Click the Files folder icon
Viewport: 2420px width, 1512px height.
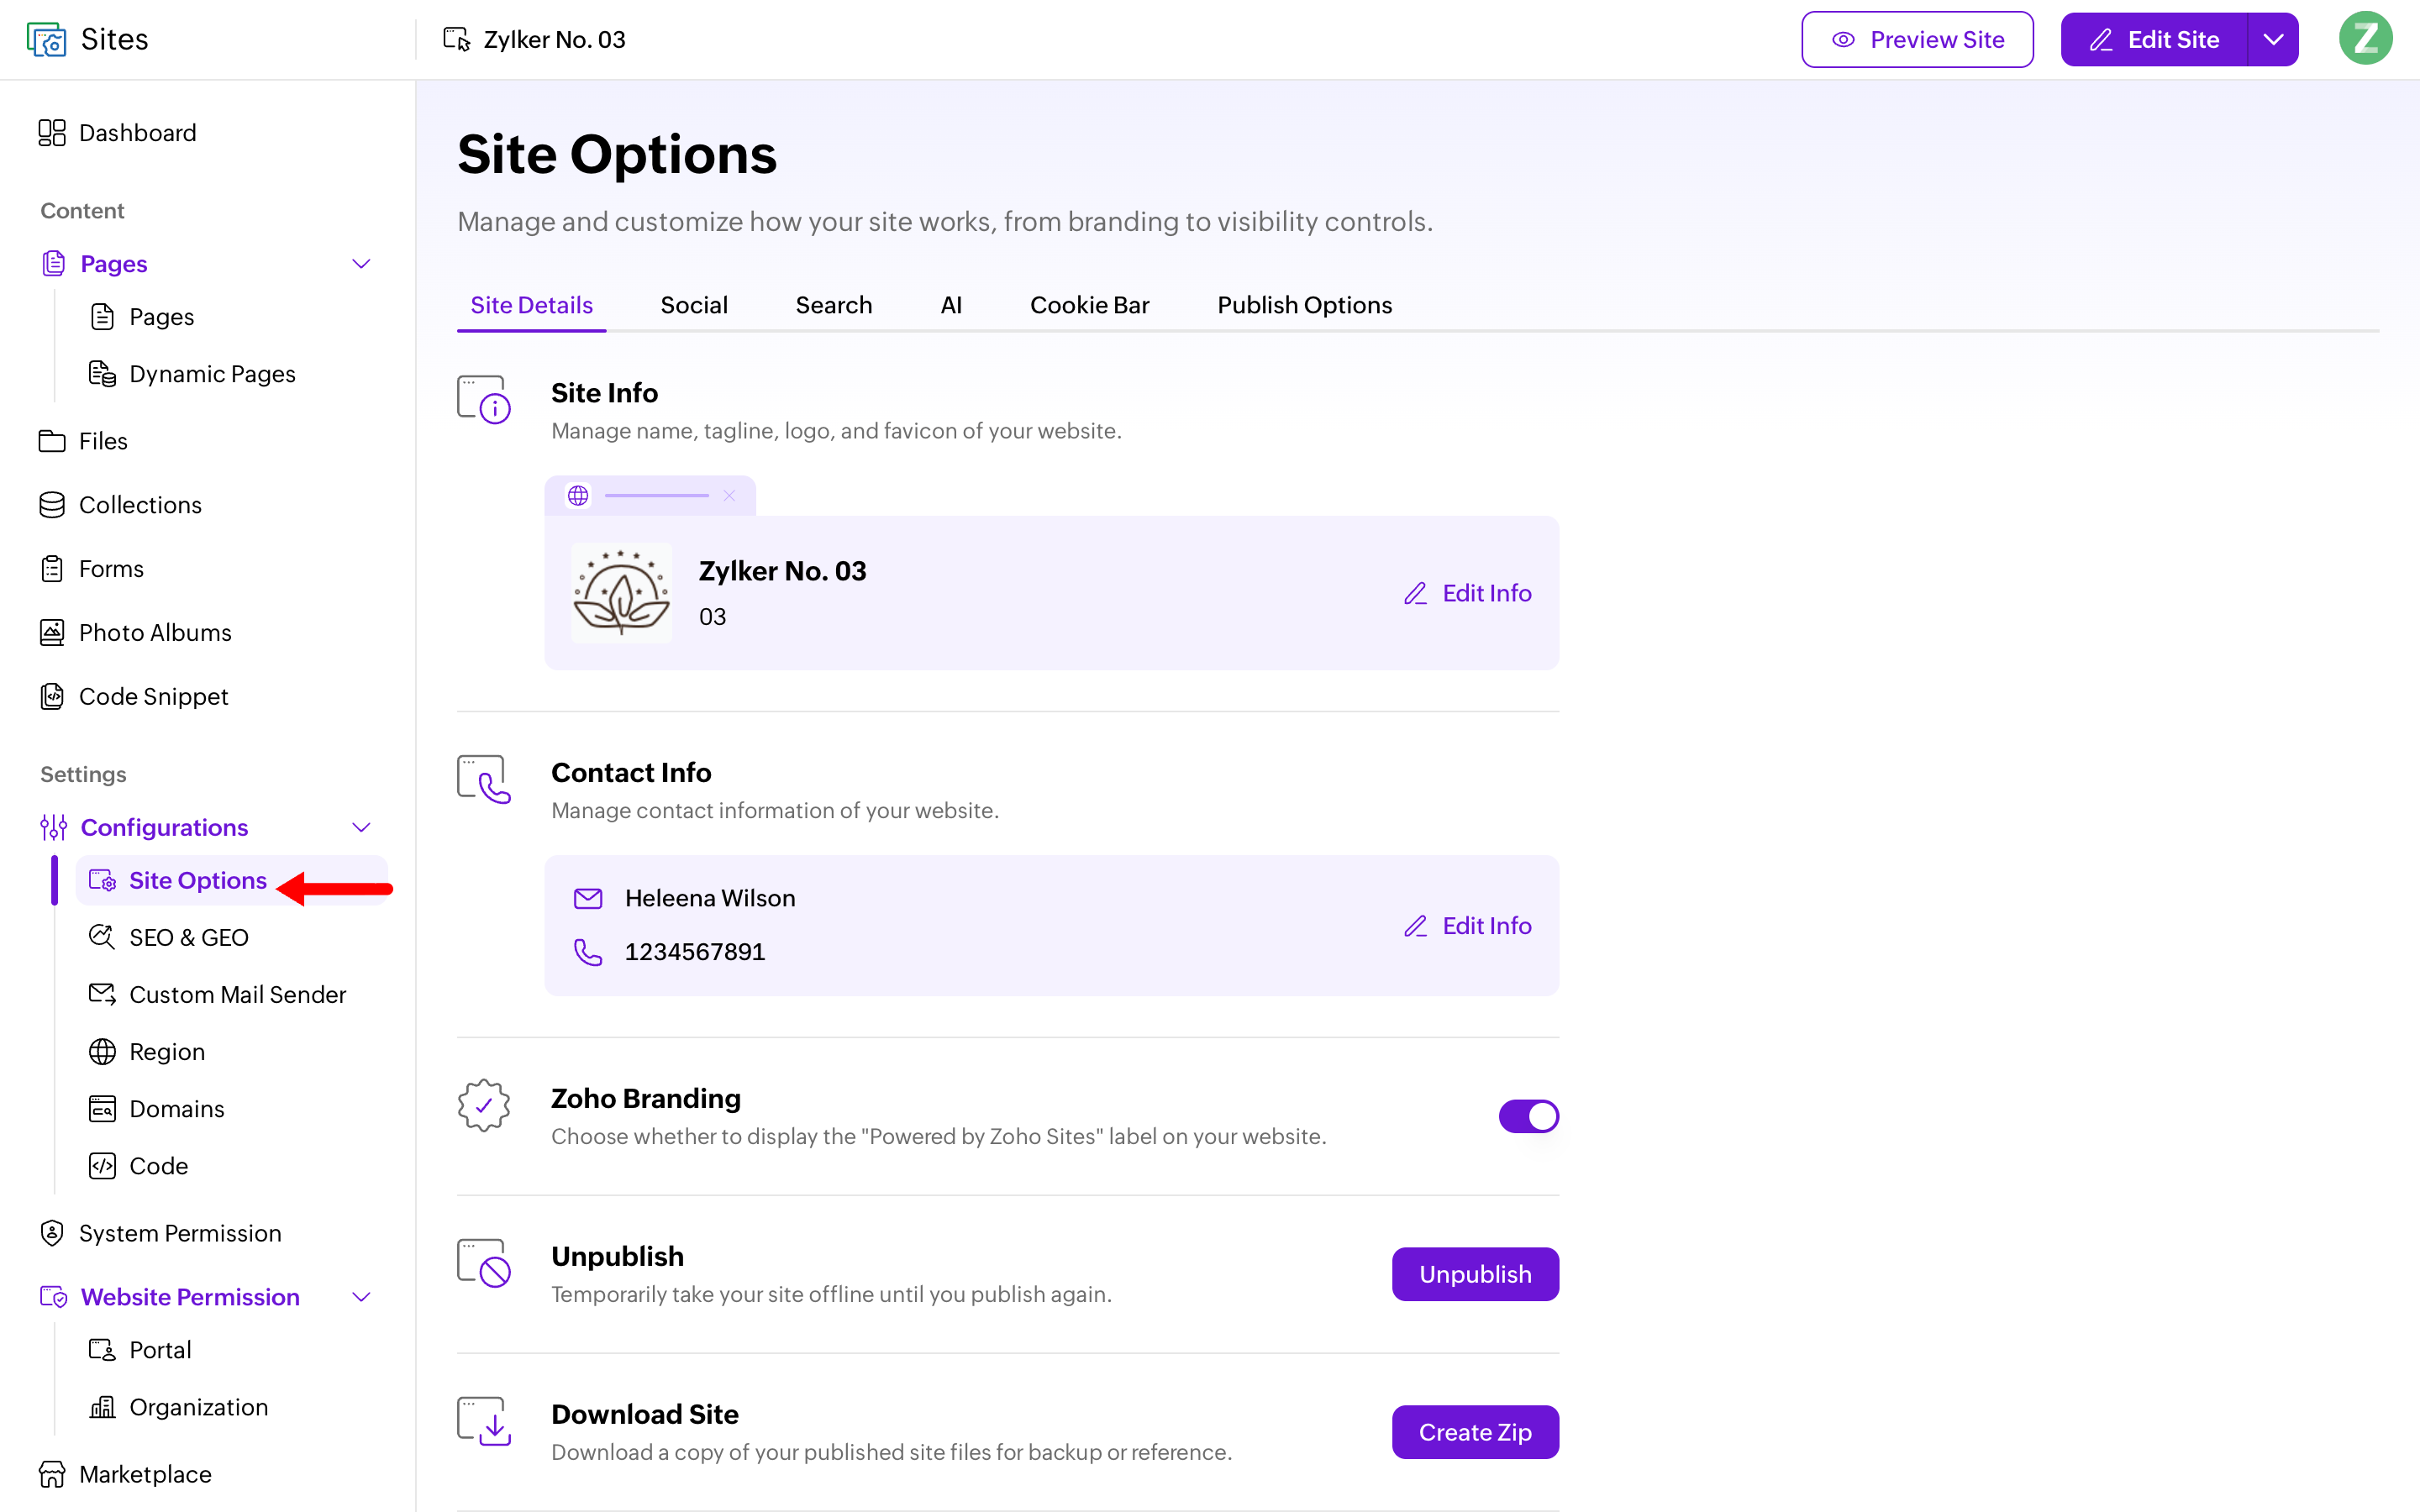click(52, 441)
